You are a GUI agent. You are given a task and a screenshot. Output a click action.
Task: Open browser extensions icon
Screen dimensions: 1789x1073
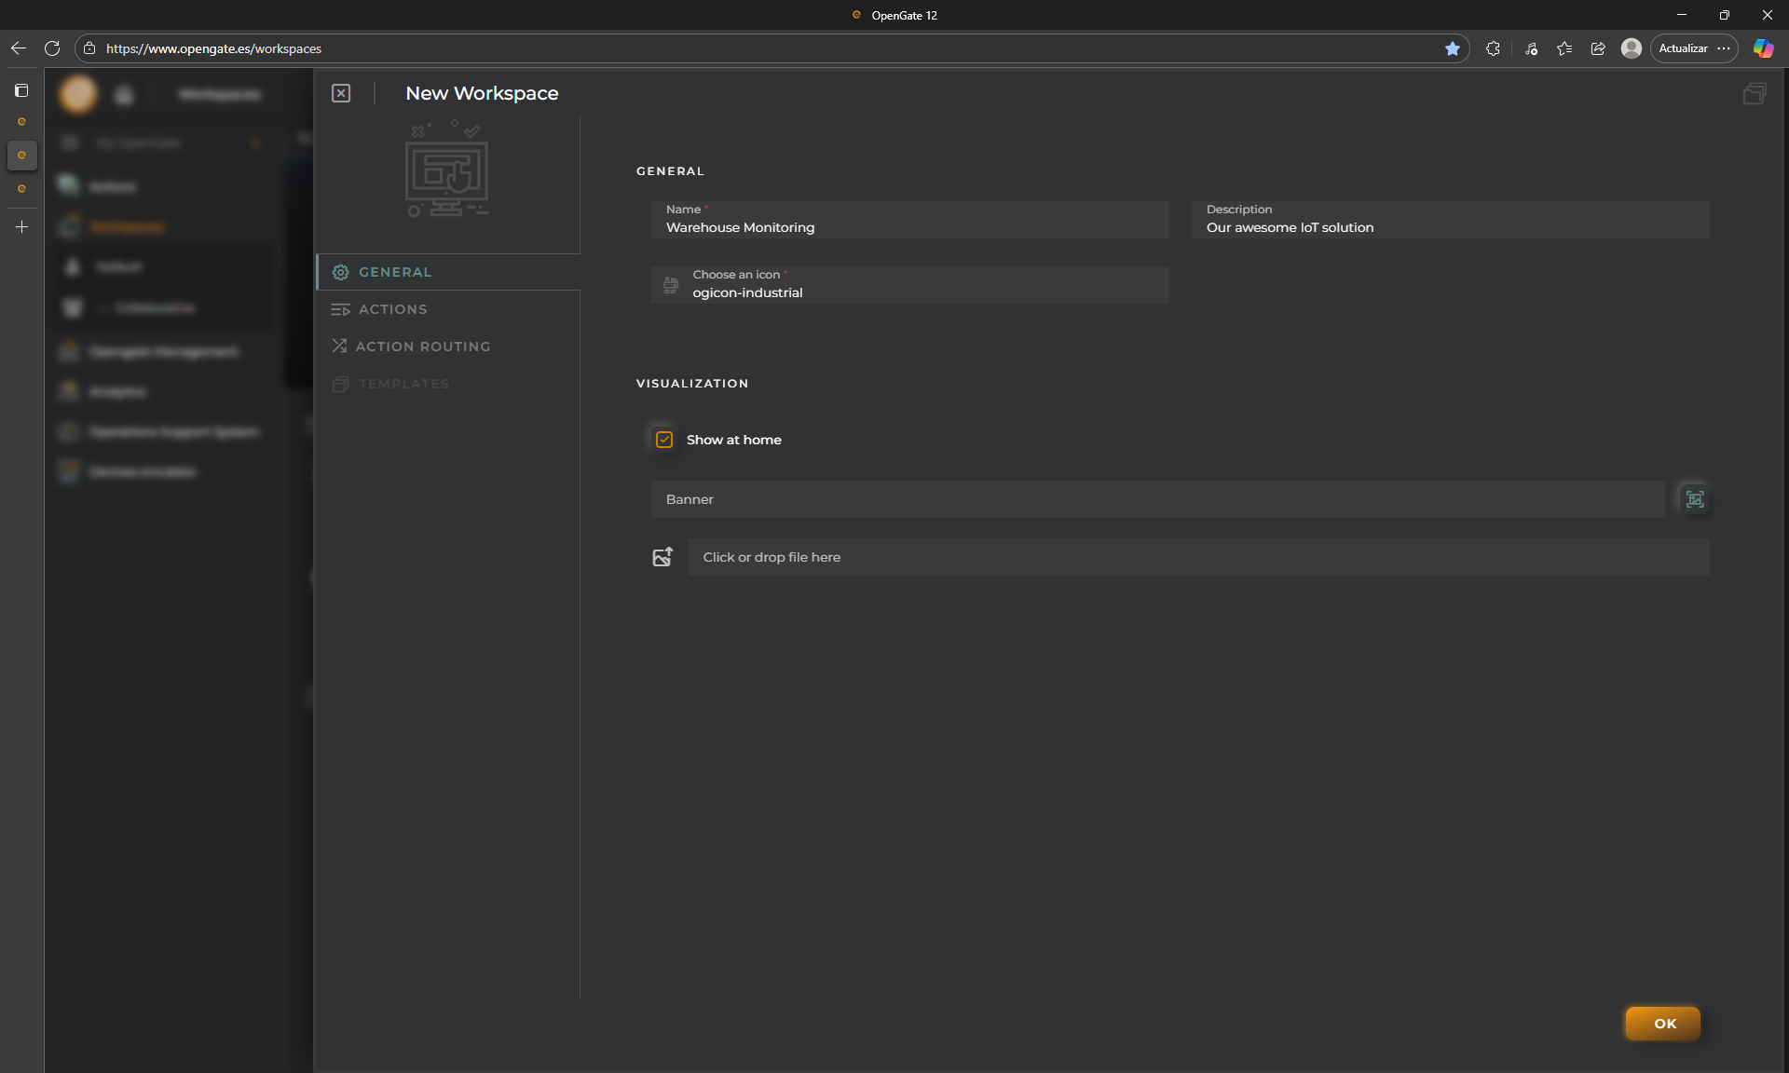pyautogui.click(x=1493, y=48)
